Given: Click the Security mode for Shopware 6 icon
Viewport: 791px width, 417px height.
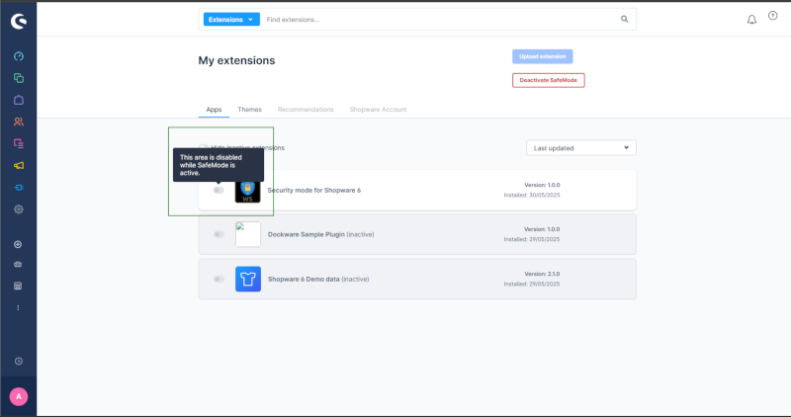Looking at the screenshot, I should tap(248, 191).
